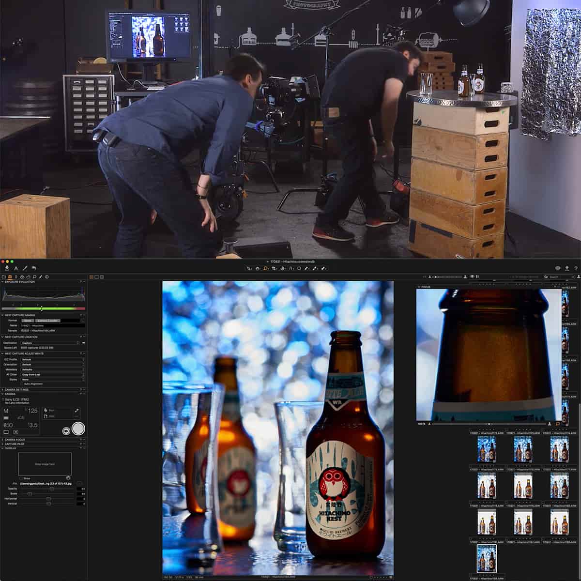Select the Color tool tab icon
Viewport: 581px width, 581px height.
(x=22, y=277)
